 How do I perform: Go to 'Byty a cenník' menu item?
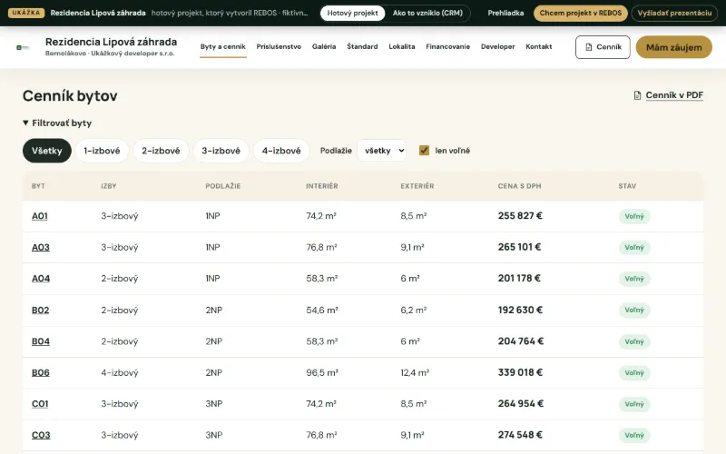click(222, 47)
